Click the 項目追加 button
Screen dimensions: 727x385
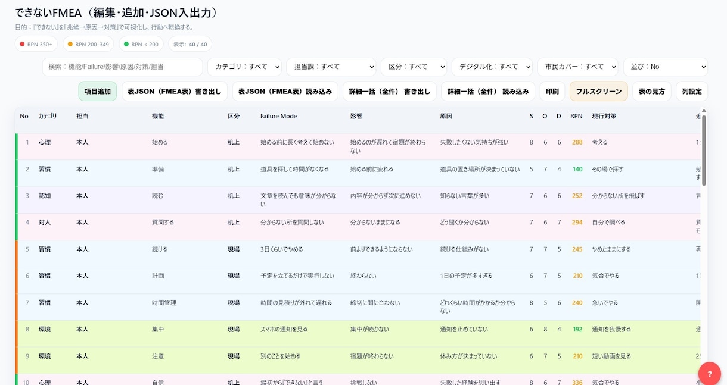click(98, 91)
